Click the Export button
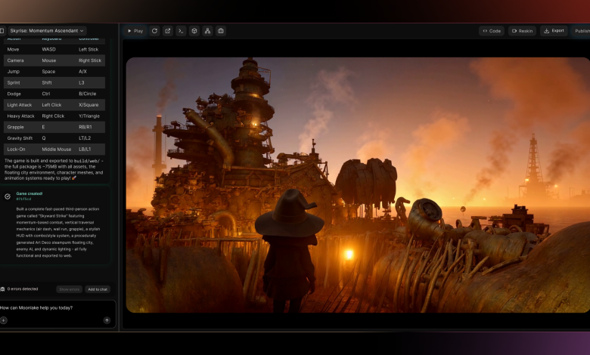The width and height of the screenshot is (590, 355). point(554,31)
